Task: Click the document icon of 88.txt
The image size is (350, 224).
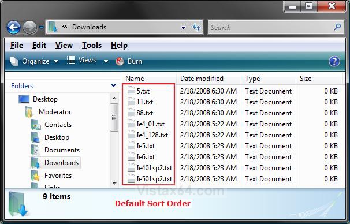Action: 131,113
